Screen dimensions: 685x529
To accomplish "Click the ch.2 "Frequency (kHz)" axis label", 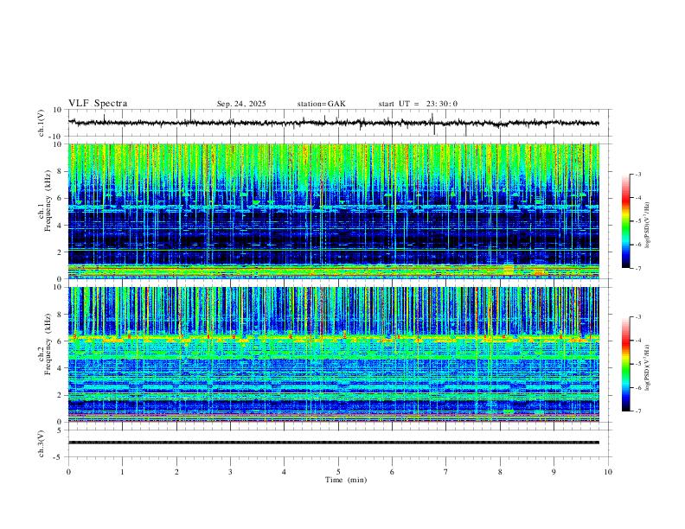I will 48,344.
